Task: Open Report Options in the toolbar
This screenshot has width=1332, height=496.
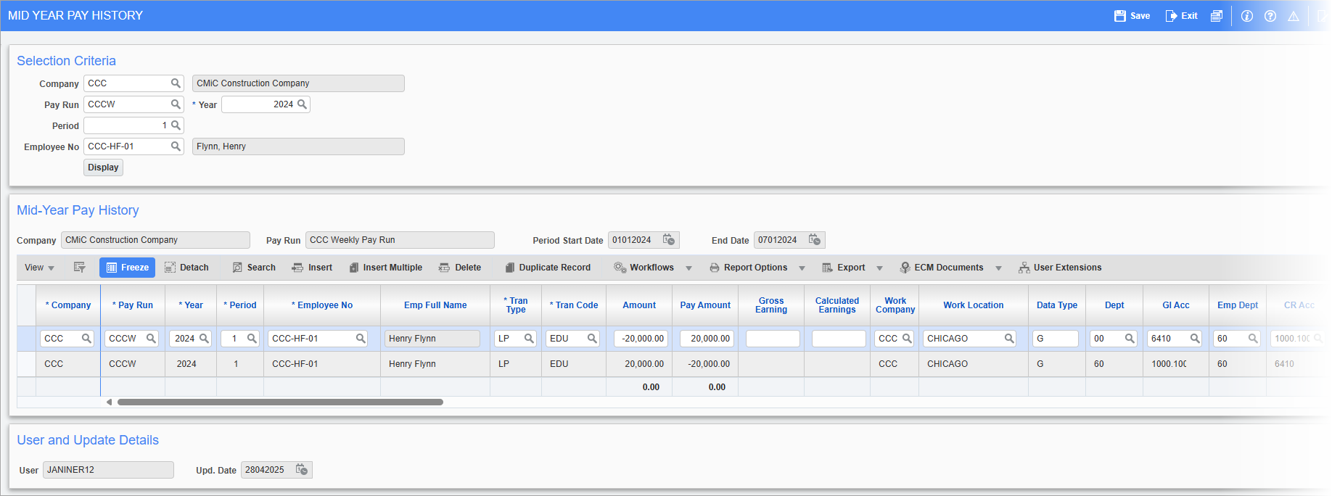Action: pos(748,268)
